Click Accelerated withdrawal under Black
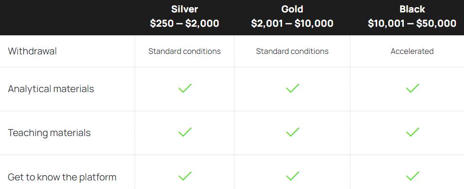 click(x=412, y=51)
